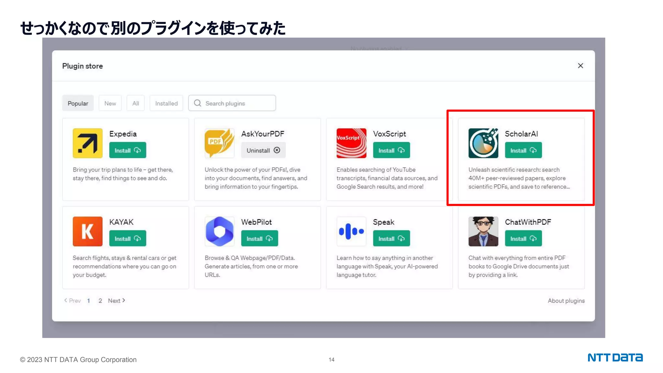Screen dimensions: 663x373
Task: Click the KAYAK plugin title
Action: click(121, 222)
